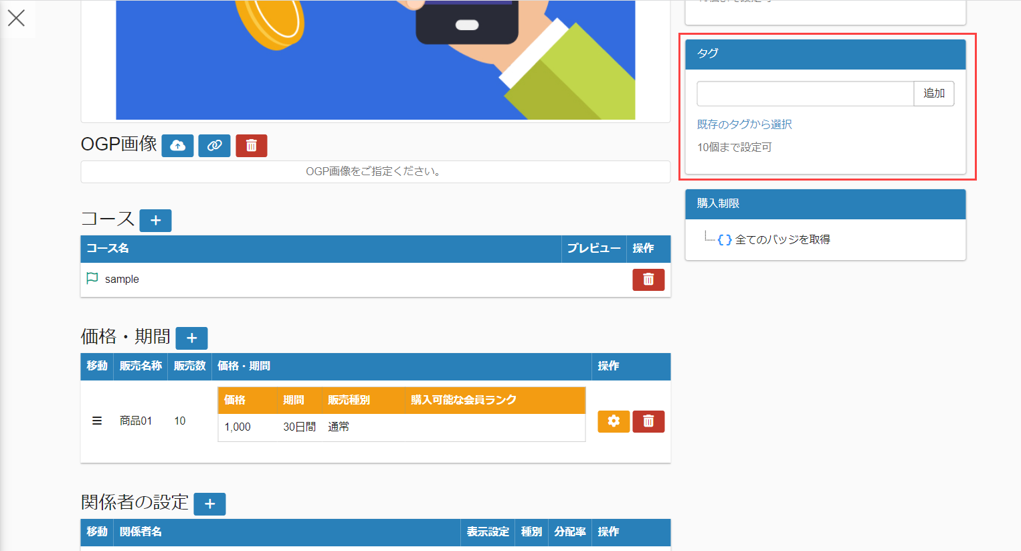Click the drag handle for 商品01

coord(97,421)
